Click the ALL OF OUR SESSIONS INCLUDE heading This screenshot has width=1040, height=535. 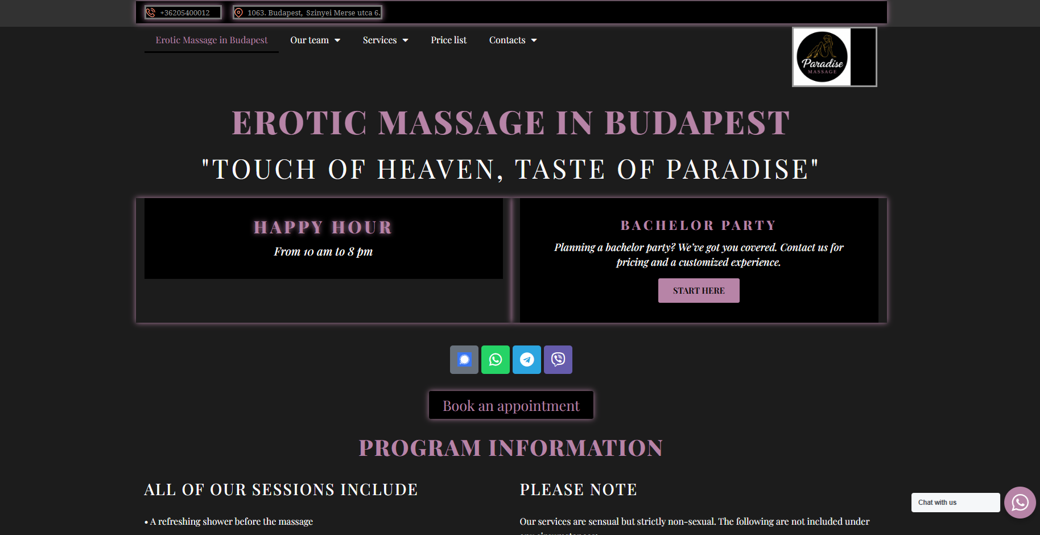(281, 489)
